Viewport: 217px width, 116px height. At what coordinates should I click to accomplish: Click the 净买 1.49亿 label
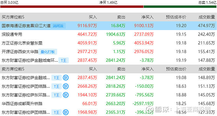coord(108,3)
